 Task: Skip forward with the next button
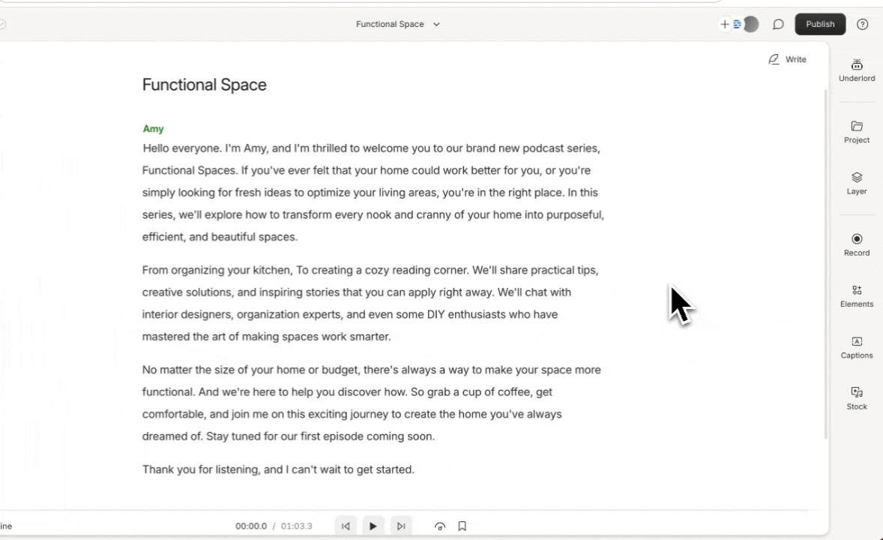(x=401, y=526)
